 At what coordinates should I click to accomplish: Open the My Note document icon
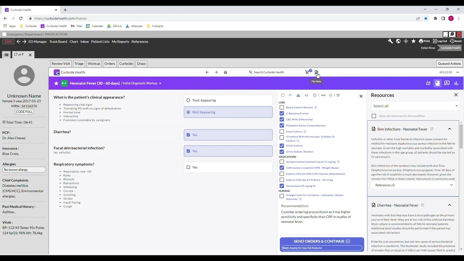(x=316, y=72)
